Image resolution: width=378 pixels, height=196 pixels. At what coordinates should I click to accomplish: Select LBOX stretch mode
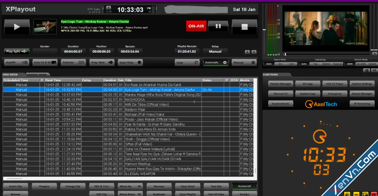350,64
